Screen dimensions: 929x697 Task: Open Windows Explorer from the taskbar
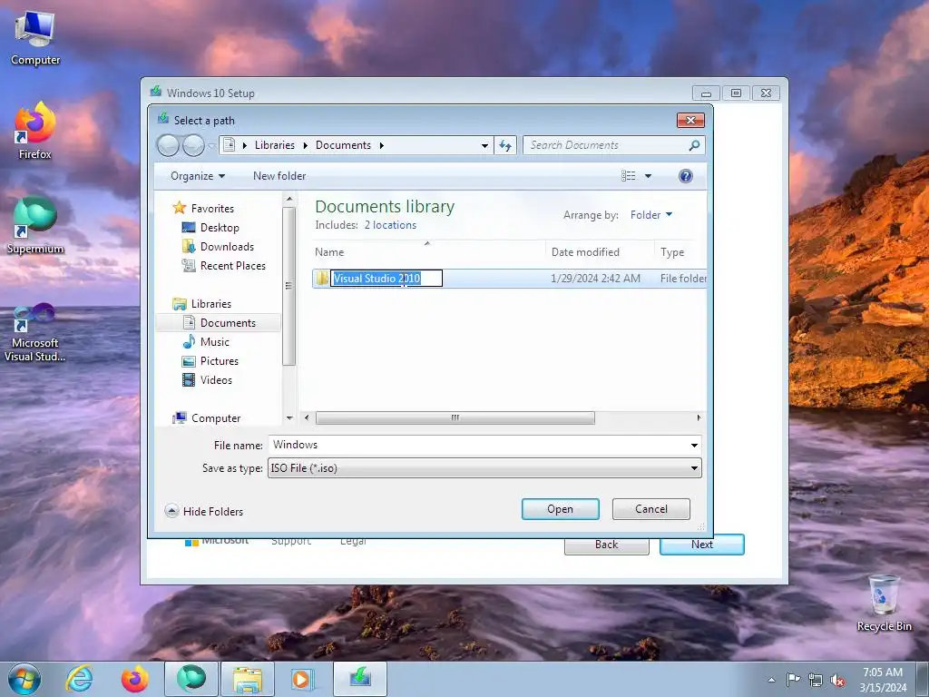click(x=248, y=679)
